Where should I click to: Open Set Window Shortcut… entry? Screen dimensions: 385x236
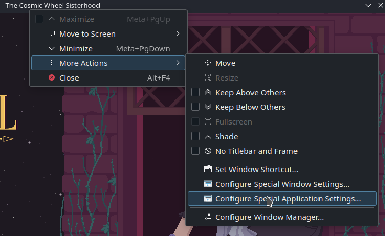point(282,169)
